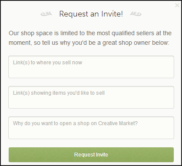182x166 pixels.
Task: Place cursor in the first links textarea
Action: (x=91, y=67)
